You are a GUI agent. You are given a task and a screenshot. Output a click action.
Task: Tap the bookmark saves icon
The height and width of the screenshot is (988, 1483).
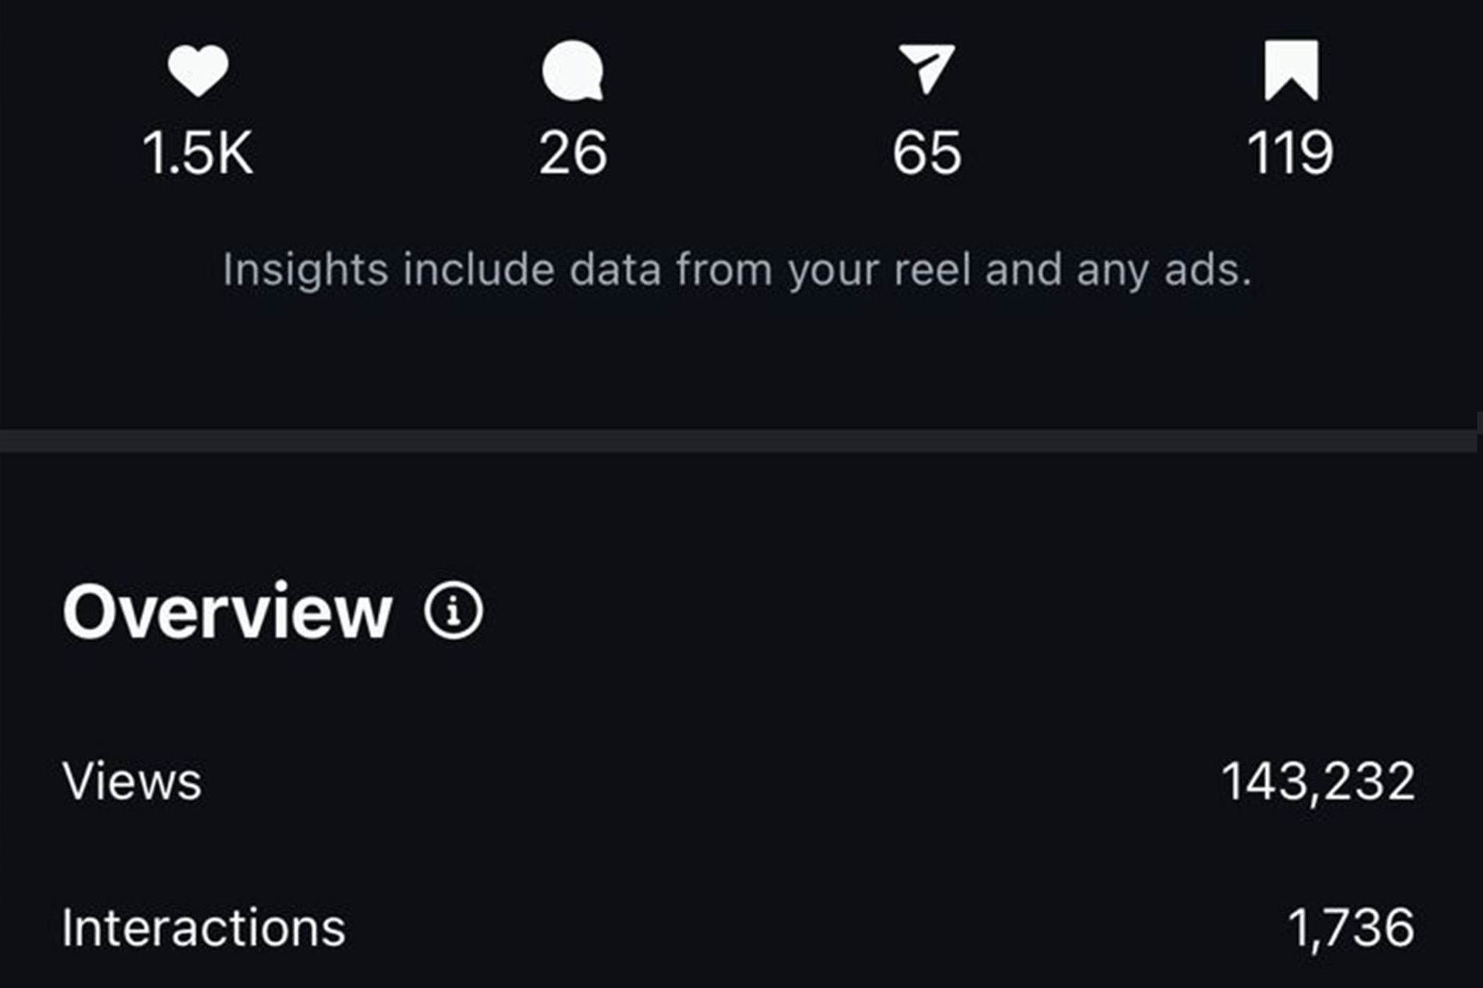(1291, 70)
